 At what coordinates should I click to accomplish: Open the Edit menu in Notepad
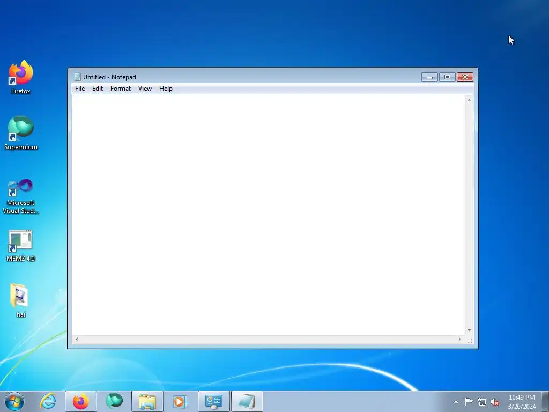point(98,89)
